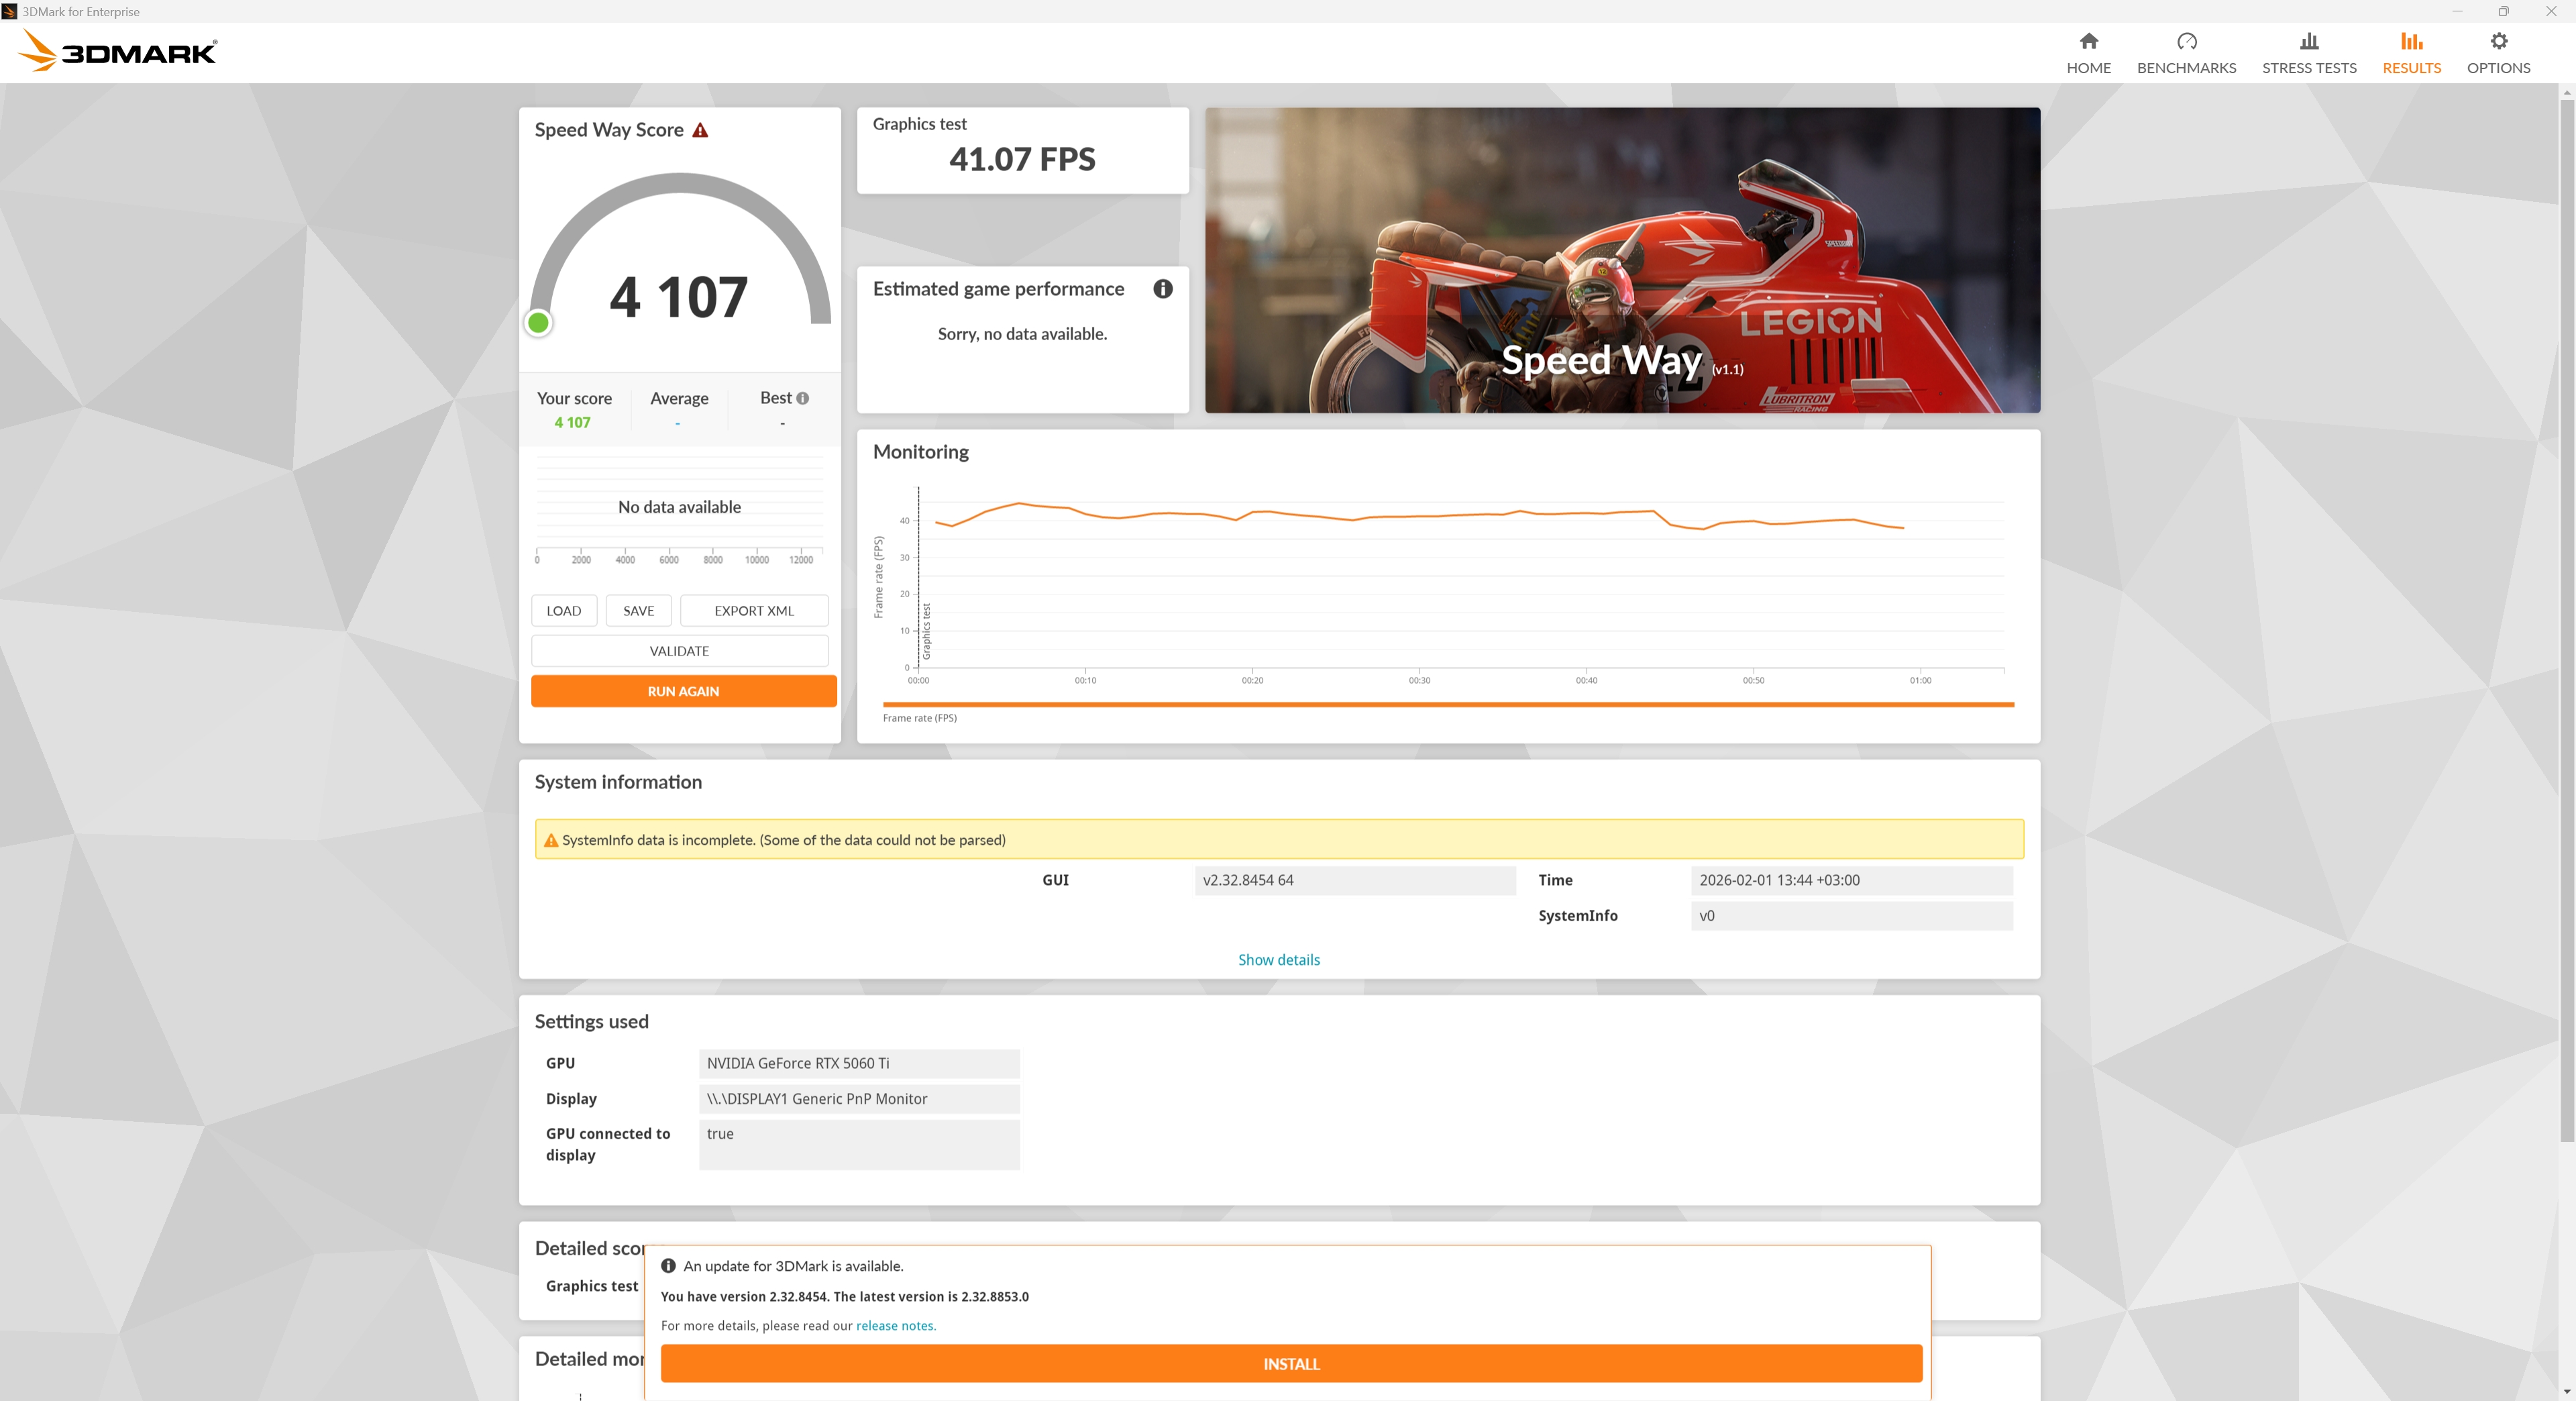Click the Benchmarks label in navigation
This screenshot has height=1401, width=2576.
(2186, 68)
